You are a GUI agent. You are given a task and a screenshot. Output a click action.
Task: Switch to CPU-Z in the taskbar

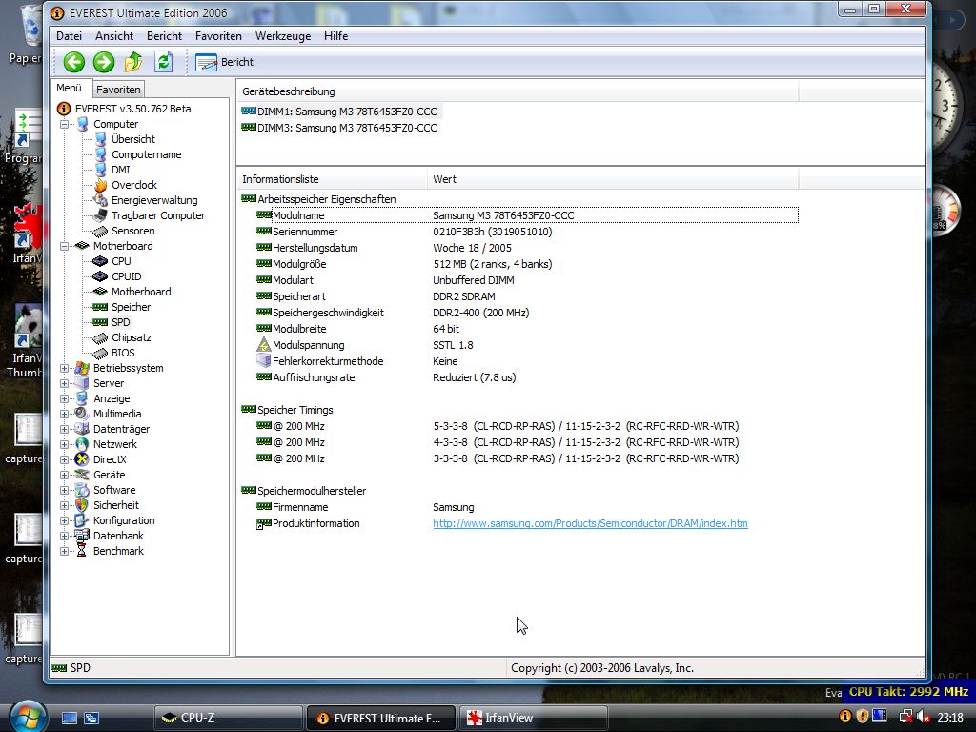(x=228, y=718)
